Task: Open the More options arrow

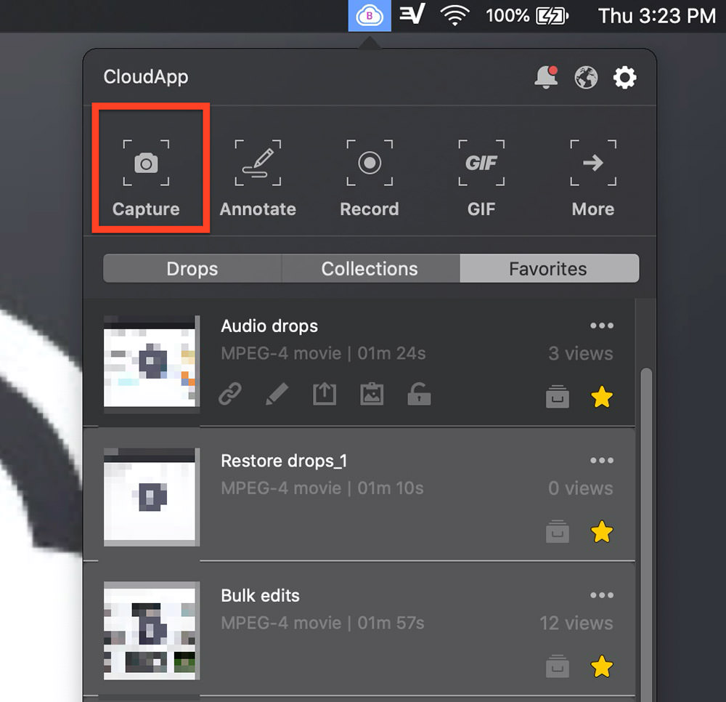Action: point(593,178)
